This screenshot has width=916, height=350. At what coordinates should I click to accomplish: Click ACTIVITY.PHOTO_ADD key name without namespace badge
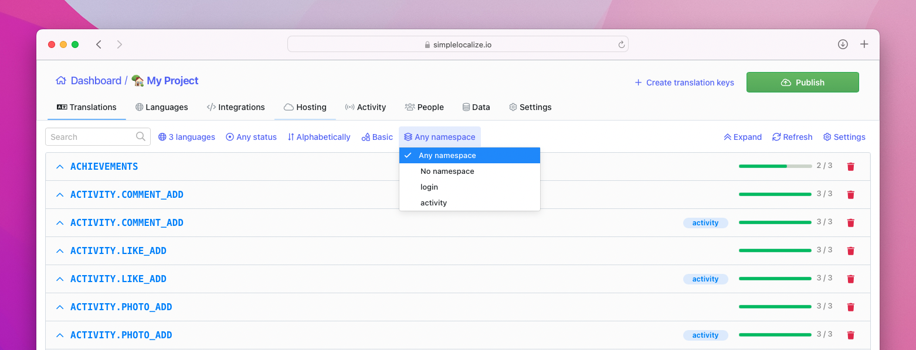121,307
